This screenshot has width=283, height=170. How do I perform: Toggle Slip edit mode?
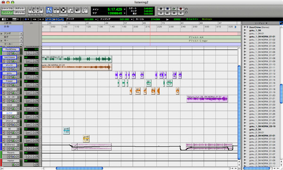click(7, 13)
